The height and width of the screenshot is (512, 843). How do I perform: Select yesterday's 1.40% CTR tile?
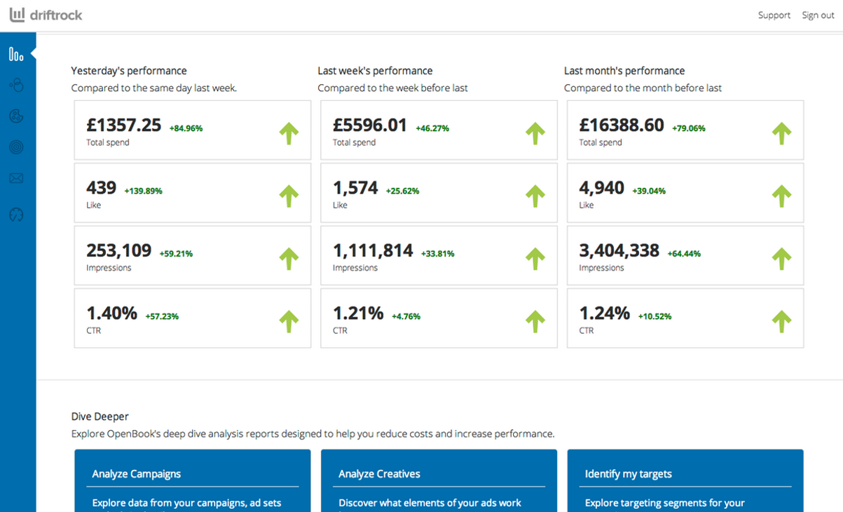click(x=193, y=318)
